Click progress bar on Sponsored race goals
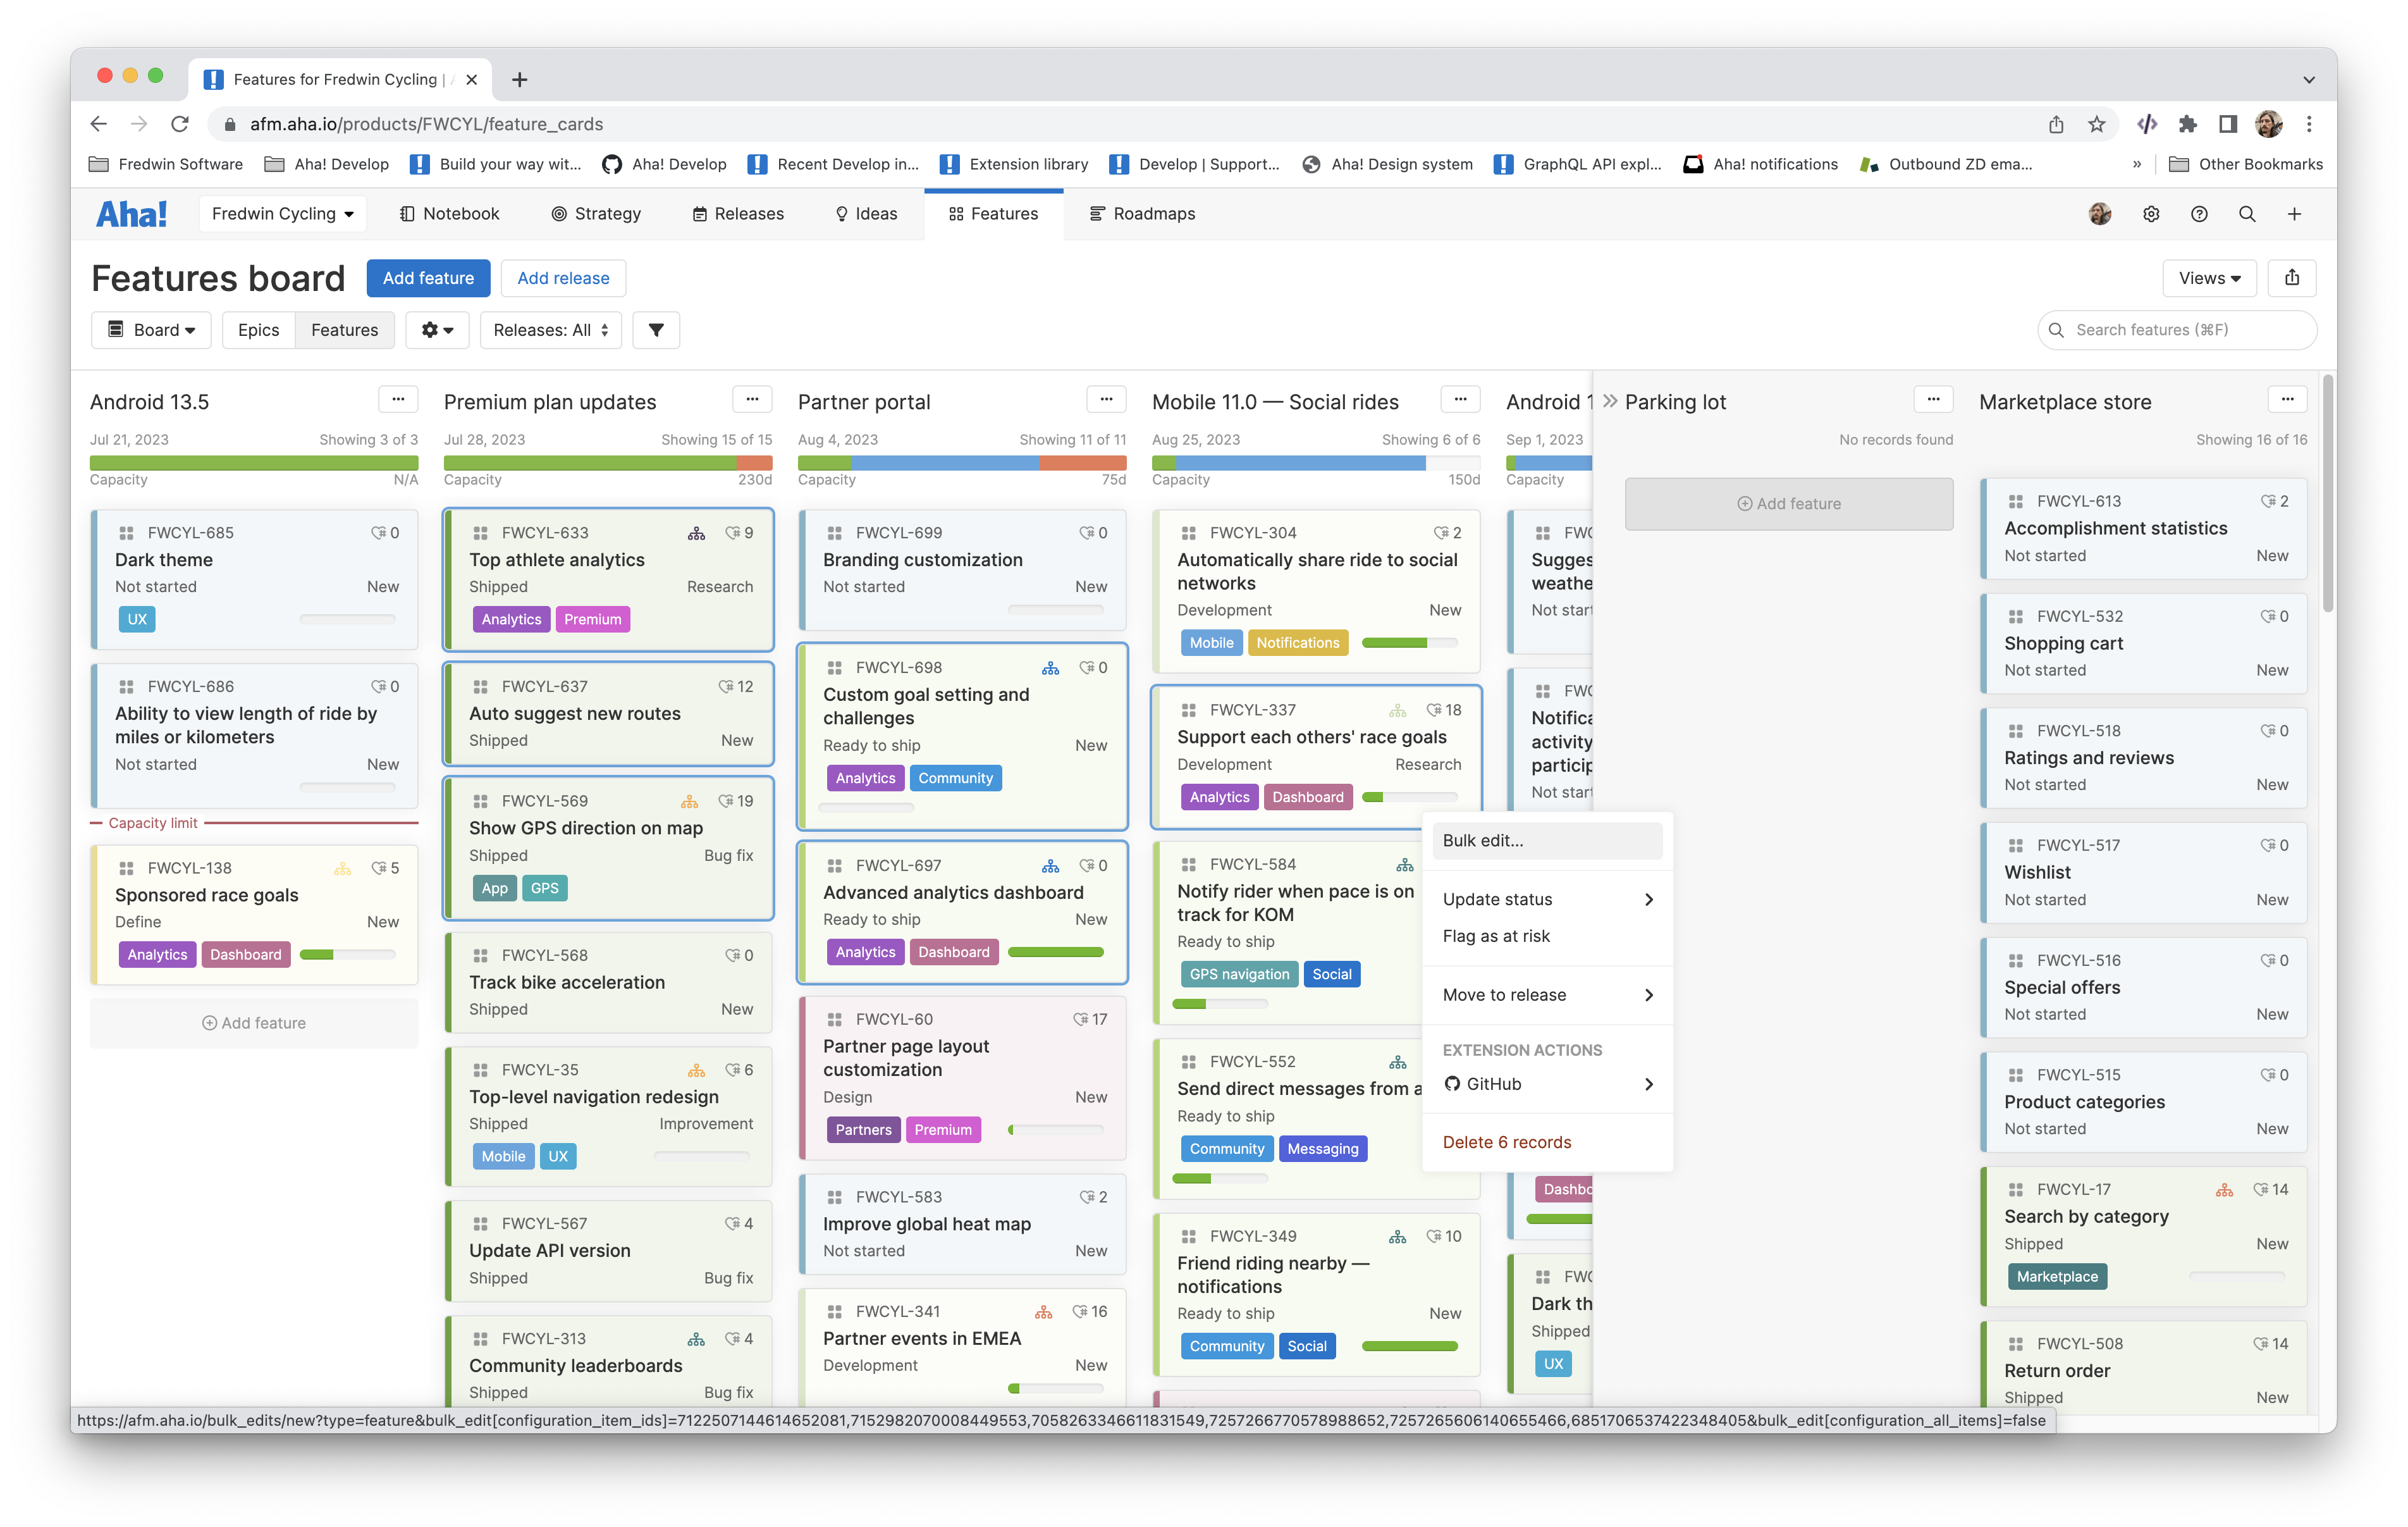This screenshot has height=1527, width=2408. [347, 955]
